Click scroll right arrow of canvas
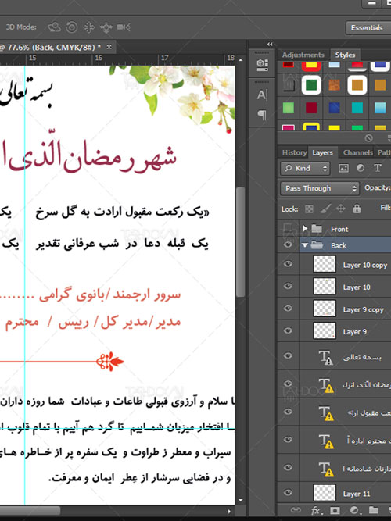Screen dimensions: 391x521 228,512
